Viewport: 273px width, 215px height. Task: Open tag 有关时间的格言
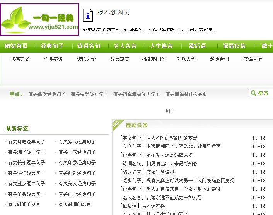pyautogui.click(x=24, y=205)
